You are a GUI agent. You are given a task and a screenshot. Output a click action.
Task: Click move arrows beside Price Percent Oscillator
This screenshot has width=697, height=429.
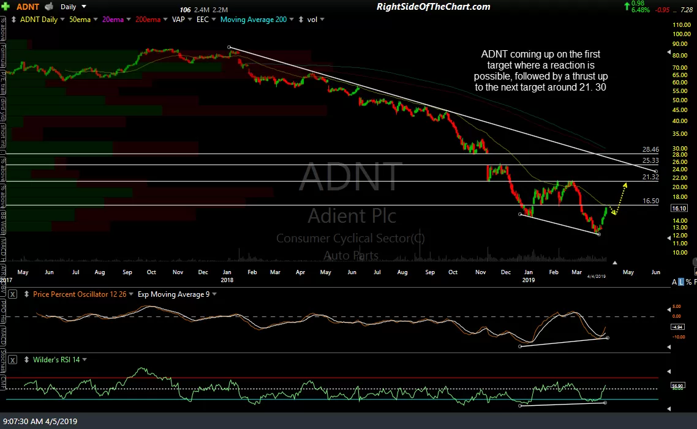[27, 294]
